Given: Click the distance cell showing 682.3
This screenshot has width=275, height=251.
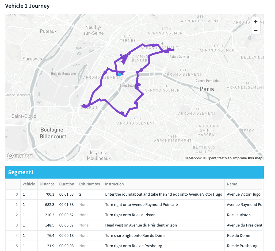Looking at the screenshot, I should click(x=47, y=205).
